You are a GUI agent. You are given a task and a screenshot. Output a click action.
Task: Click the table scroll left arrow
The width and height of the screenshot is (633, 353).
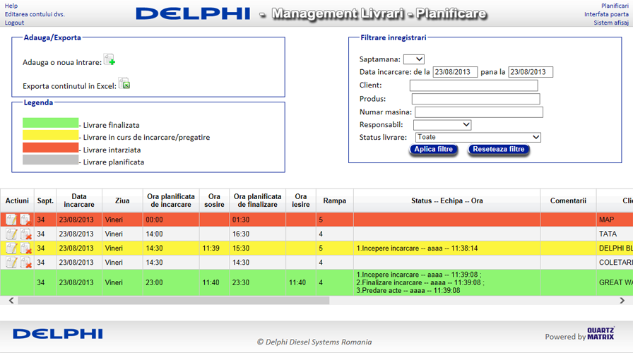[x=11, y=301]
